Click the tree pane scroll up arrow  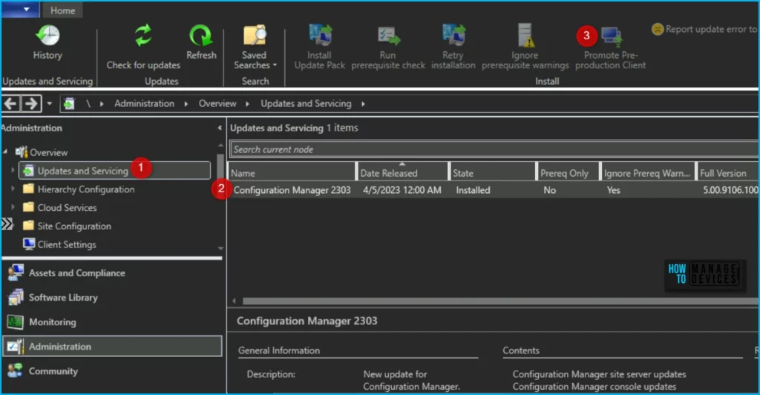(x=220, y=145)
